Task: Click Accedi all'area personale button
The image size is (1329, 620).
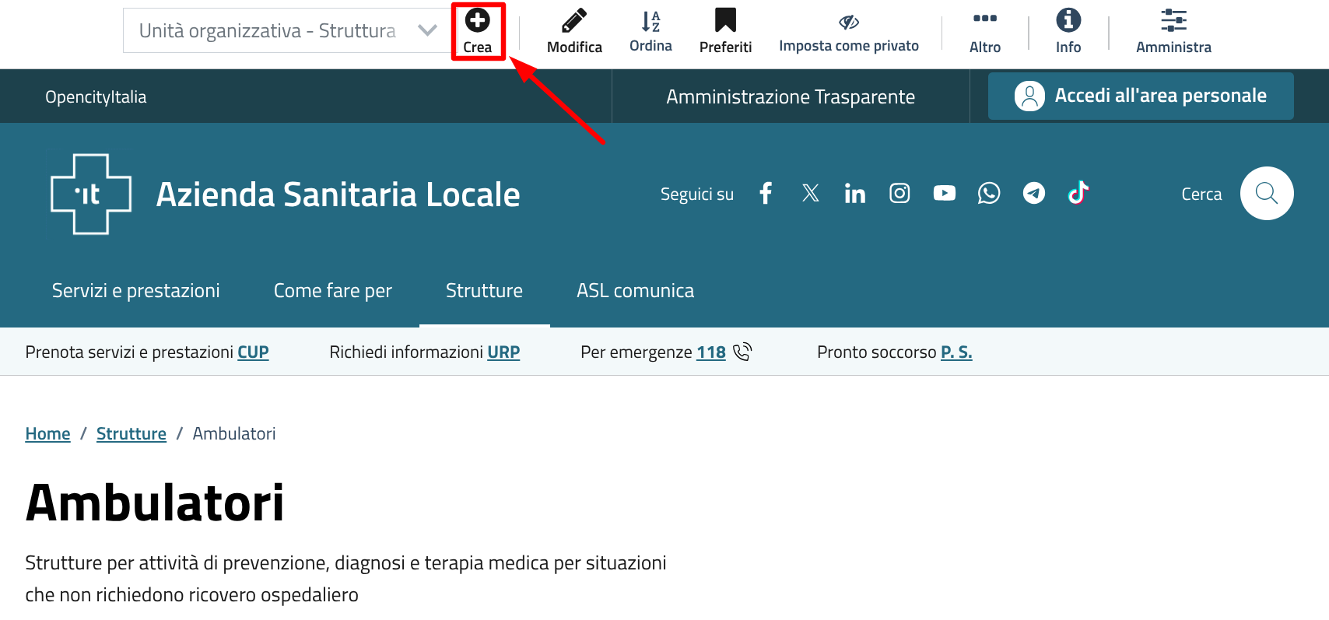Action: click(x=1141, y=96)
